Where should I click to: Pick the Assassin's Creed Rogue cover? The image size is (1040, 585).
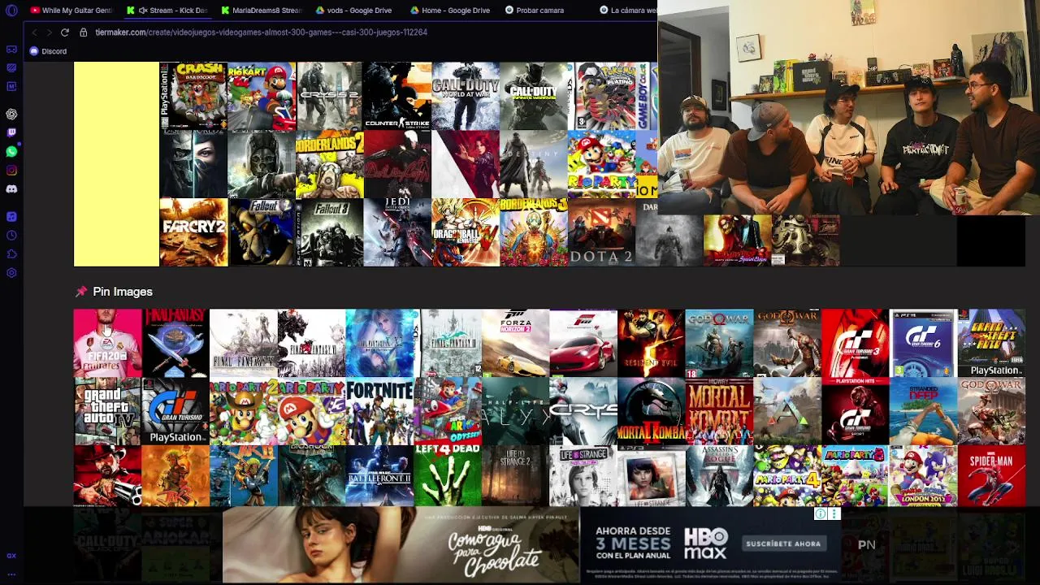coord(719,475)
